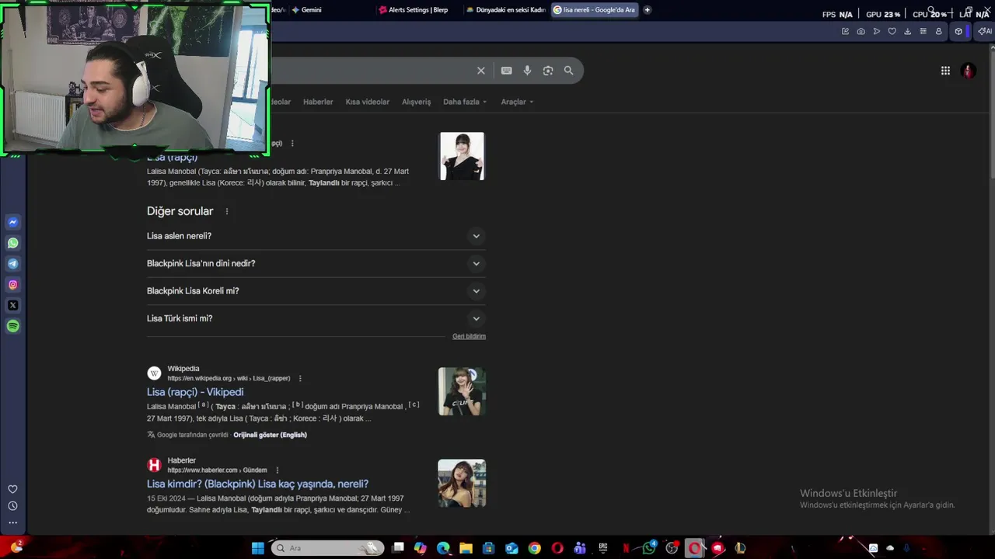Search by image with the lens icon
This screenshot has width=995, height=559.
(x=548, y=71)
